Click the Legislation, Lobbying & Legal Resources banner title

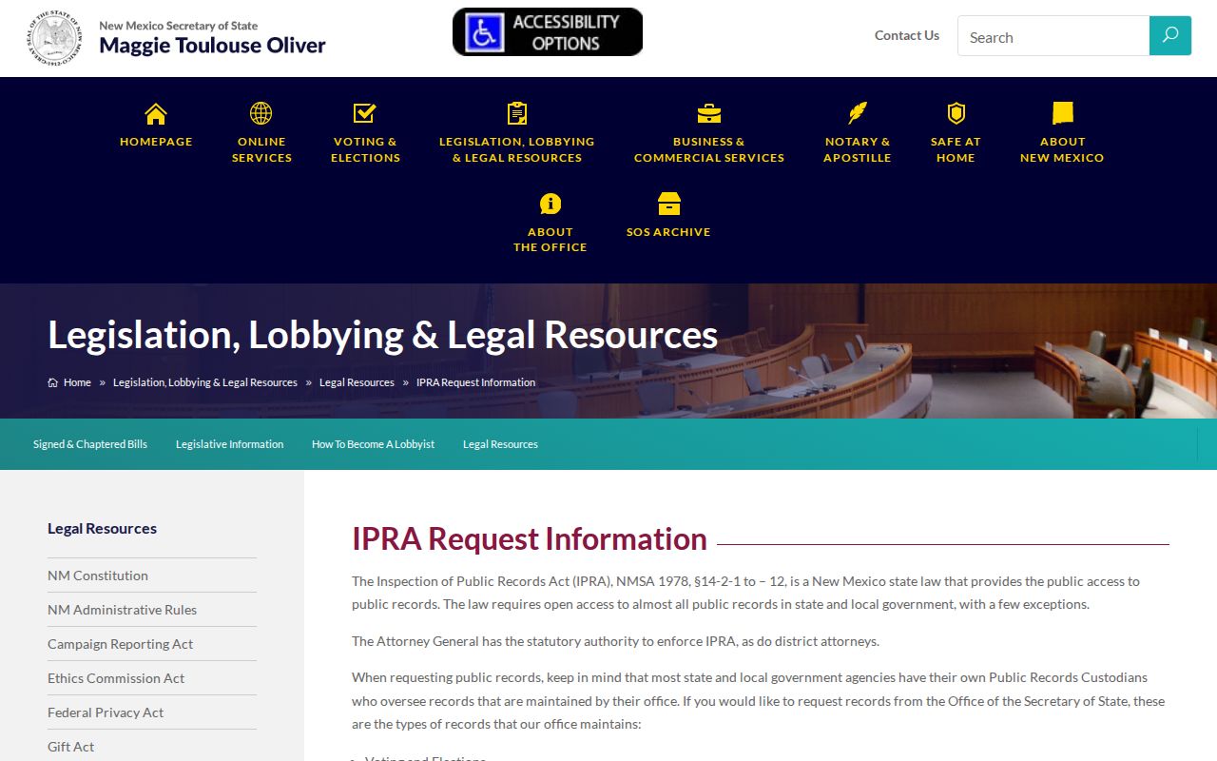[x=382, y=335]
